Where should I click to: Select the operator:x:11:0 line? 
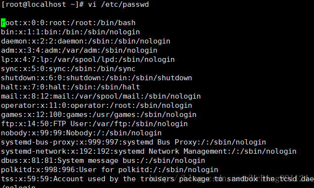tap(97, 106)
